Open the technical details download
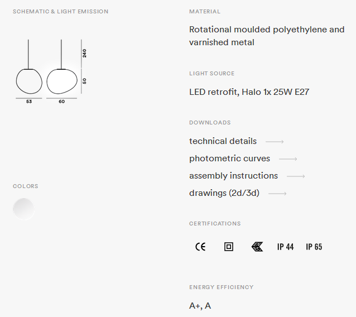356x317 pixels. 223,141
